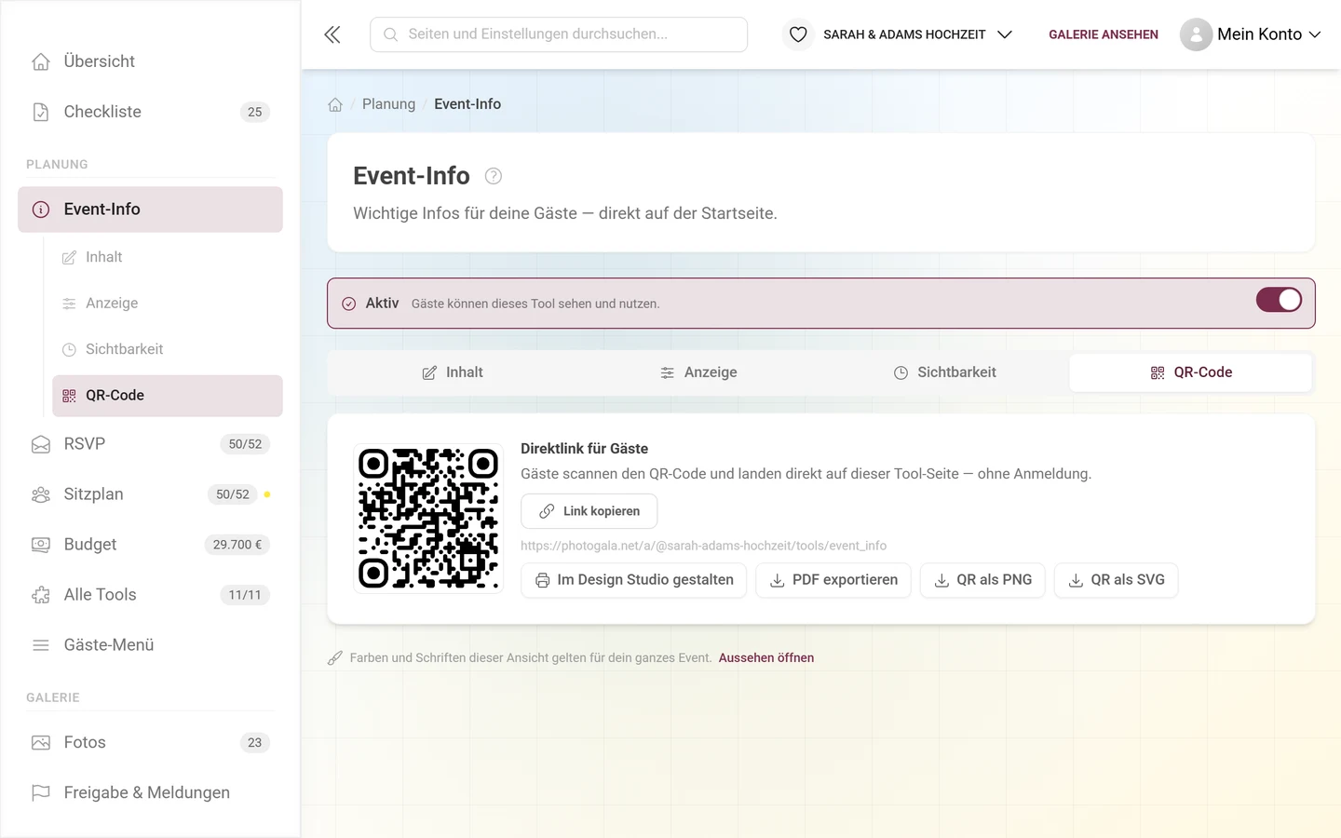The height and width of the screenshot is (838, 1341).
Task: Click the Checkliste count badge 25
Action: 255,112
